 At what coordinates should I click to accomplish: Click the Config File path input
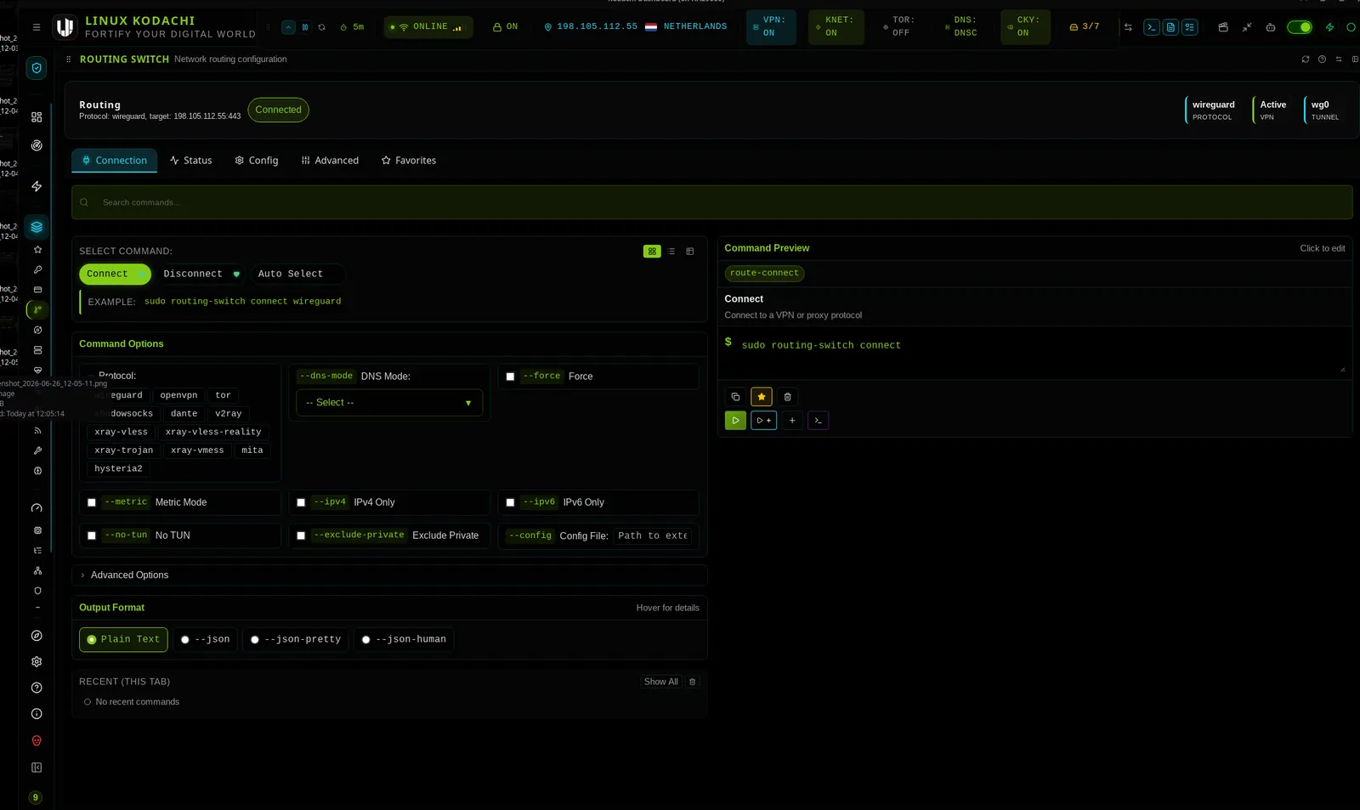(653, 536)
